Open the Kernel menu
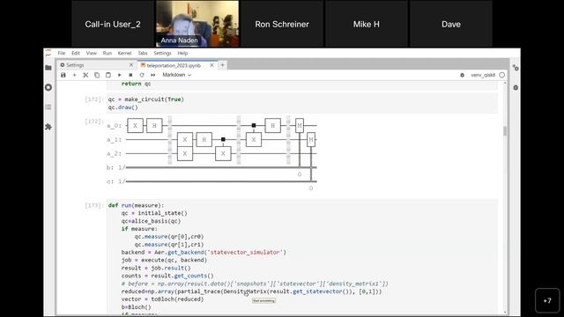 click(x=124, y=53)
